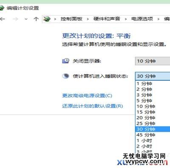Screen dimensions: 170x168
Task: Click 还原此计划的默认设置(R) link
Action: [93, 106]
